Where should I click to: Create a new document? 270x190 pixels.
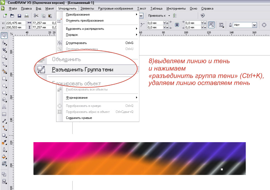(5, 16)
